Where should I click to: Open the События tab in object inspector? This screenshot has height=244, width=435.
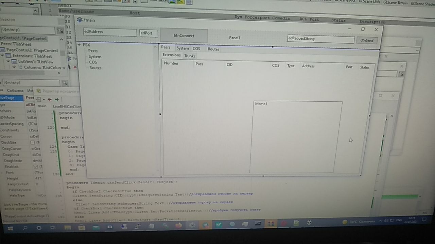point(15,91)
